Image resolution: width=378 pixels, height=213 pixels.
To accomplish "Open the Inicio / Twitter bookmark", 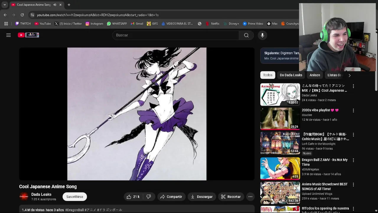I will [x=68, y=24].
